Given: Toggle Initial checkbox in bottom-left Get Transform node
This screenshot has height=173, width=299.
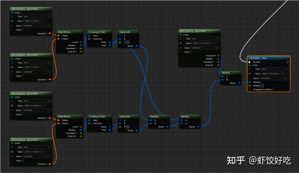Looking at the screenshot, I should (x=22, y=160).
